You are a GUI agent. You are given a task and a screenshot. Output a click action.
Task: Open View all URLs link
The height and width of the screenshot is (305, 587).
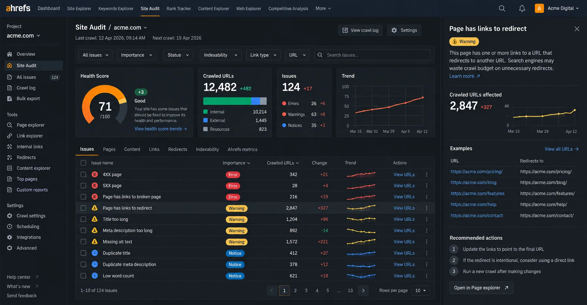pyautogui.click(x=562, y=149)
